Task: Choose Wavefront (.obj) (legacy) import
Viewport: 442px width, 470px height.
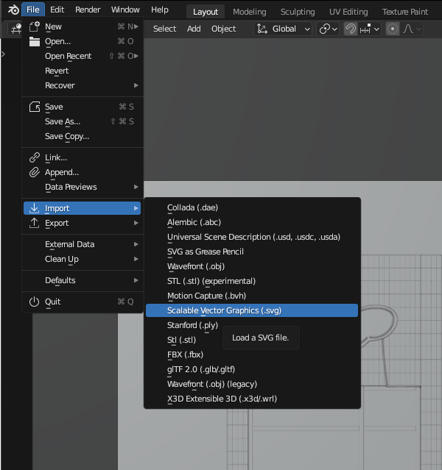Action: pos(252,384)
